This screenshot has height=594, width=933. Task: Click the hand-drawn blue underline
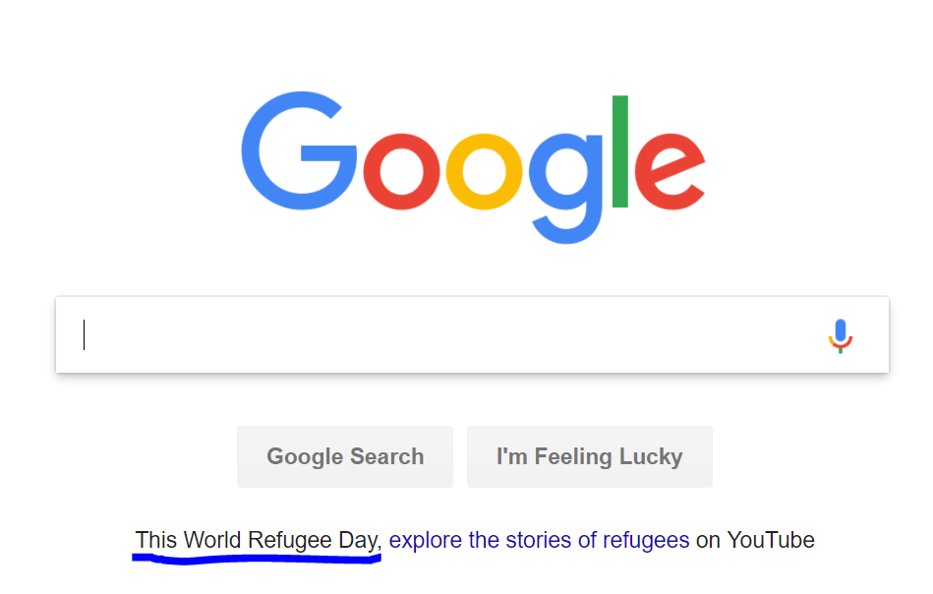257,559
